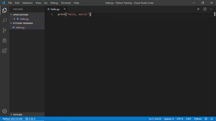This screenshot has height=121, width=216.
Task: Click line number 1 in gutter
Action: (x=52, y=14)
